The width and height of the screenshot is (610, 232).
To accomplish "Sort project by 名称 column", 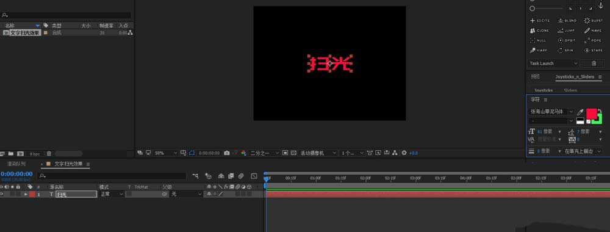I will pos(10,26).
